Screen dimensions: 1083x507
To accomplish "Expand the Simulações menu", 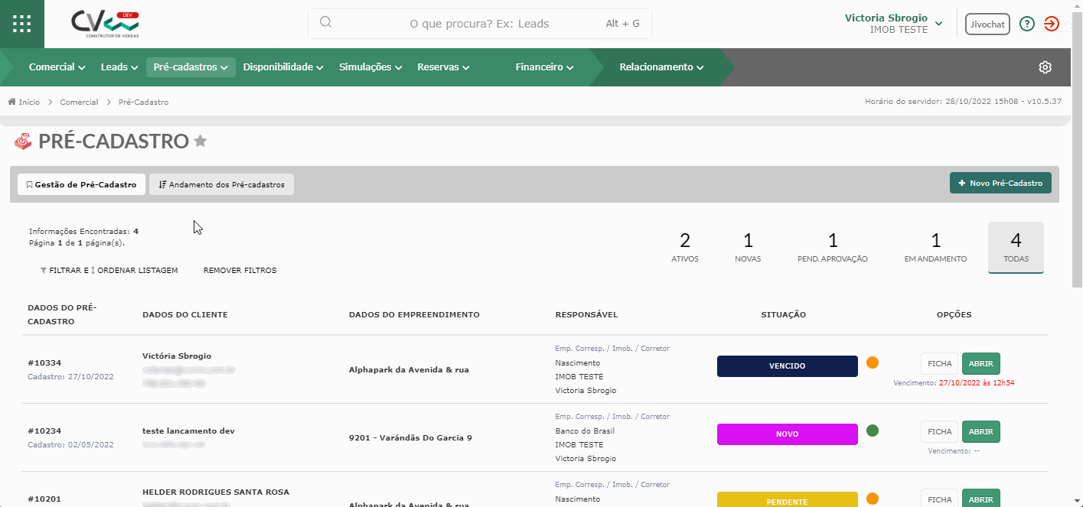I will tap(370, 67).
